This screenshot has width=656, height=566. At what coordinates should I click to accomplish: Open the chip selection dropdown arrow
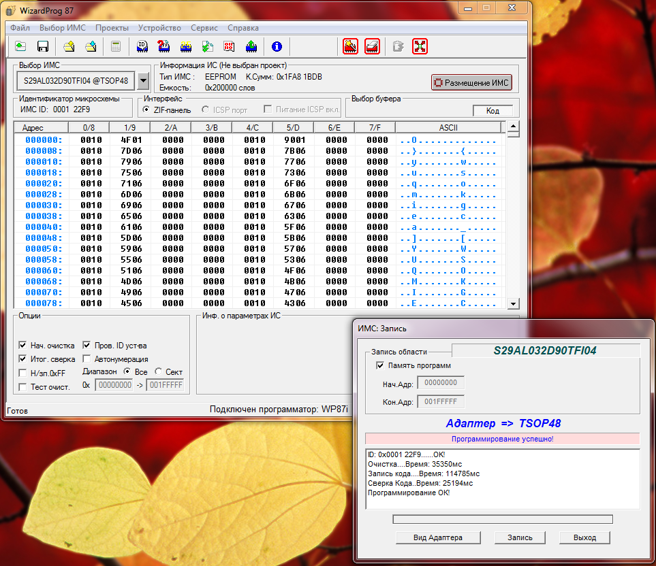pyautogui.click(x=143, y=80)
